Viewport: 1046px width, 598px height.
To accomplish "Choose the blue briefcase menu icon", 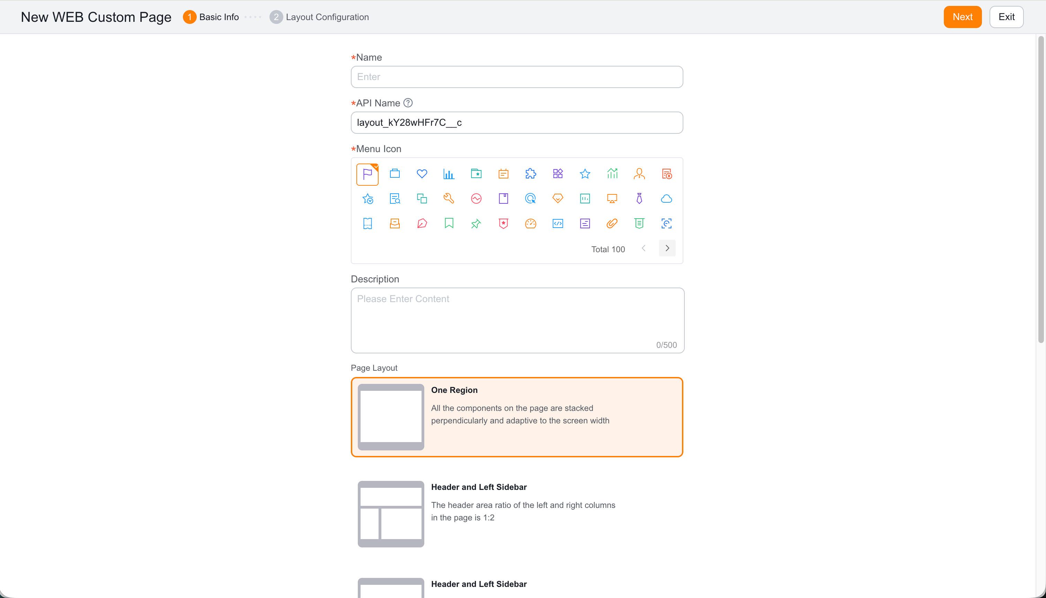I will (395, 174).
